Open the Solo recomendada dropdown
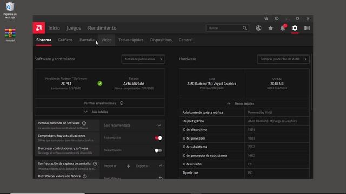Screen dimensions: 346x194 pyautogui.click(x=132, y=126)
